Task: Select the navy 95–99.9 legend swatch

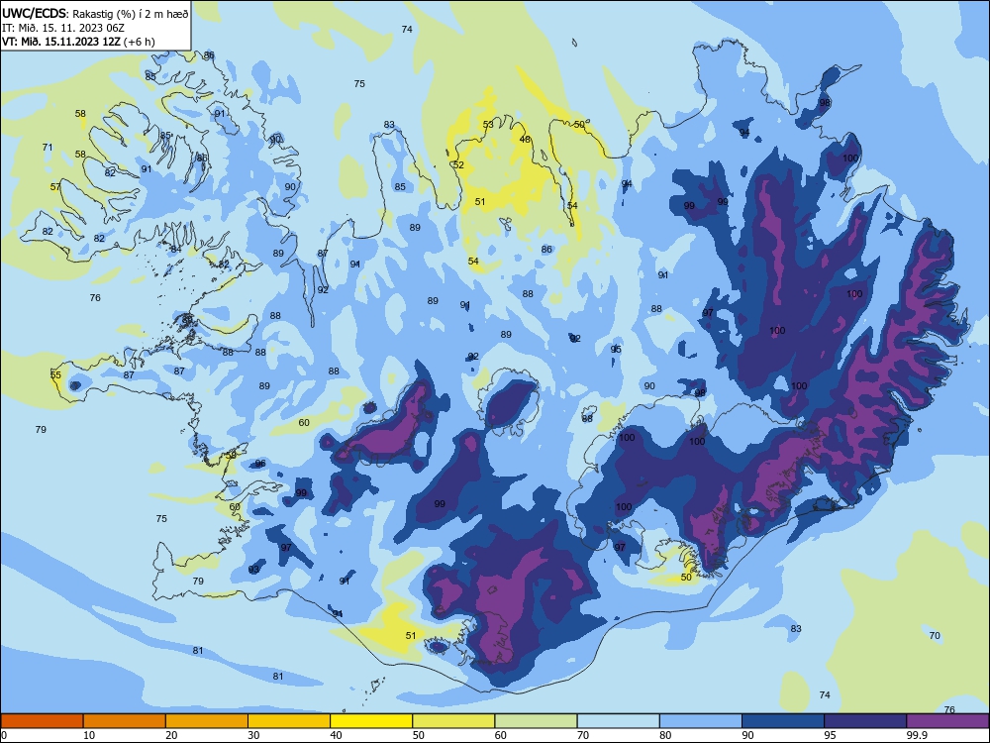Action: click(865, 721)
